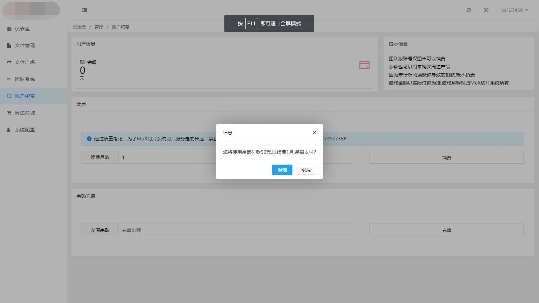Screen dimensions: 539x303
Task: Click the dashboard icon beside 仪表盘
Action: [9, 29]
